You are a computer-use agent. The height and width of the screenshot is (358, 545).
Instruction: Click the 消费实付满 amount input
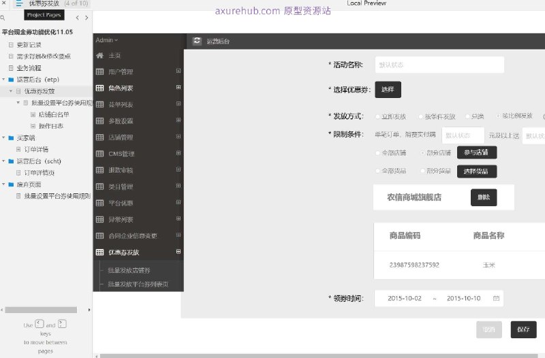pyautogui.click(x=463, y=135)
